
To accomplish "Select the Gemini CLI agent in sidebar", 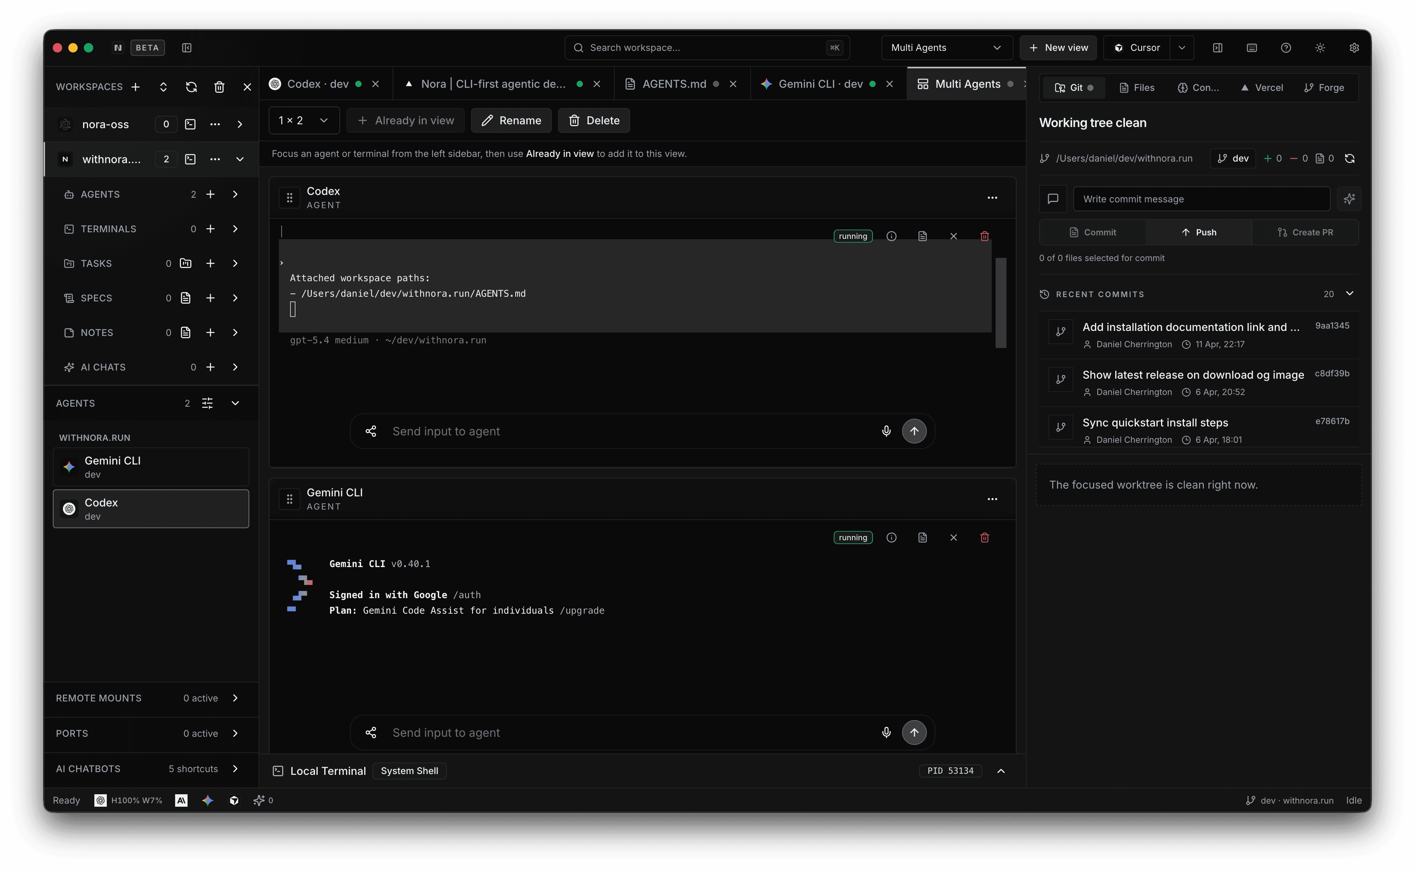I will coord(151,467).
